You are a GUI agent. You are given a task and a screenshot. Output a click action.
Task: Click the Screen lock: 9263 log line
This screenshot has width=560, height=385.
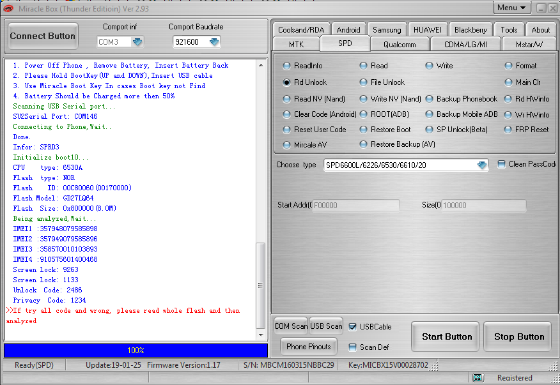[46, 269]
